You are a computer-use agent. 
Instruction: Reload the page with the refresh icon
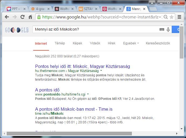[x=22, y=17]
